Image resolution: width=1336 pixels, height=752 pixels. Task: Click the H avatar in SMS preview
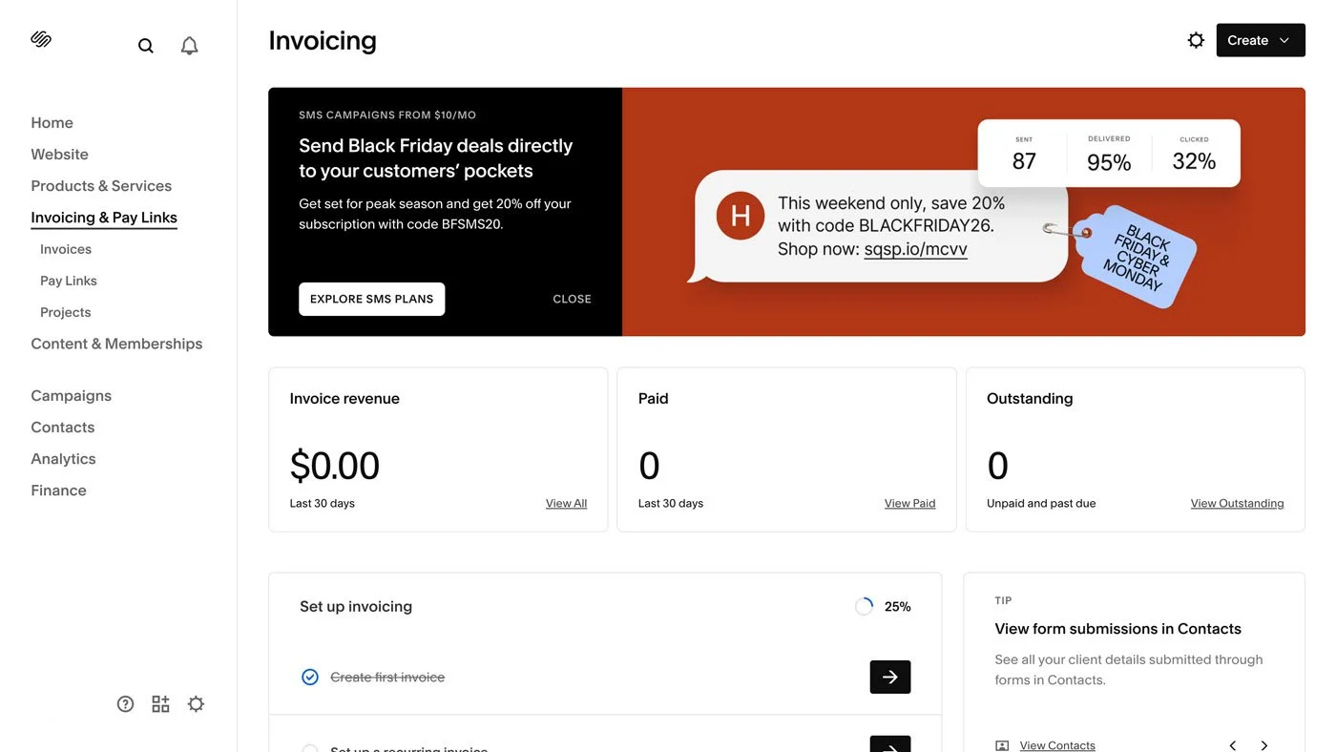[x=741, y=216]
